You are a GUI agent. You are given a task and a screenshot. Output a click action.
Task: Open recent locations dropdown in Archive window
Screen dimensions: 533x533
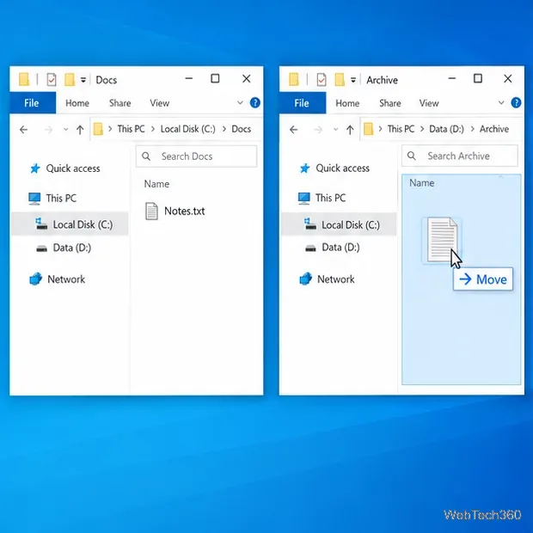click(335, 130)
